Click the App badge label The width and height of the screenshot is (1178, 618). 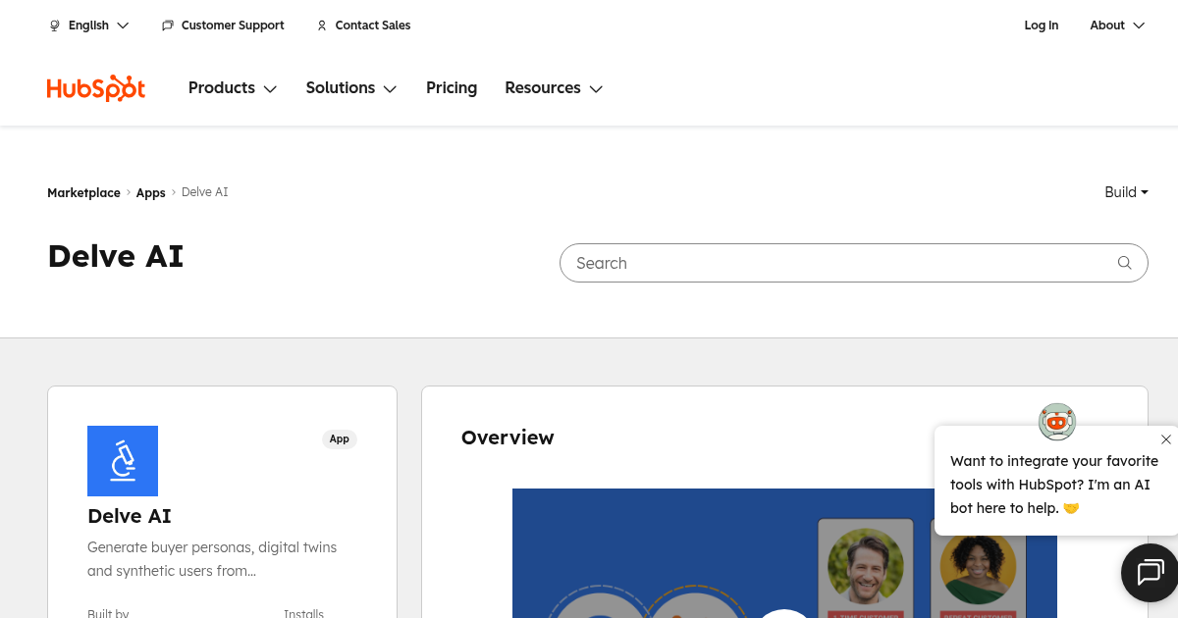tap(340, 439)
